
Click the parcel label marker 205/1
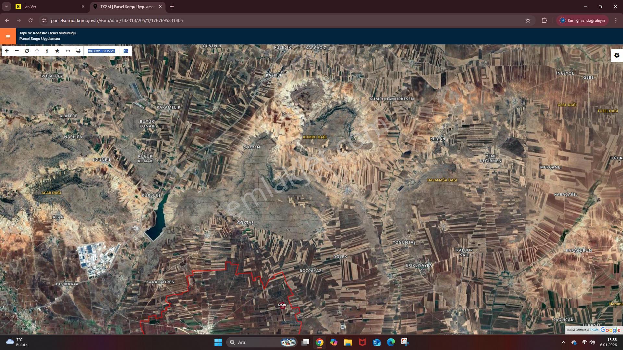(x=282, y=305)
